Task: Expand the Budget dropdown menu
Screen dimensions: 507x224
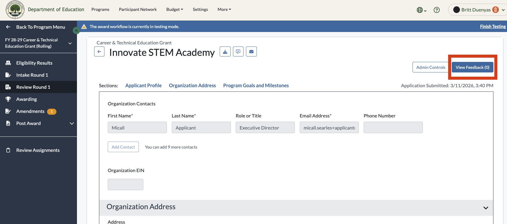Action: pyautogui.click(x=175, y=9)
